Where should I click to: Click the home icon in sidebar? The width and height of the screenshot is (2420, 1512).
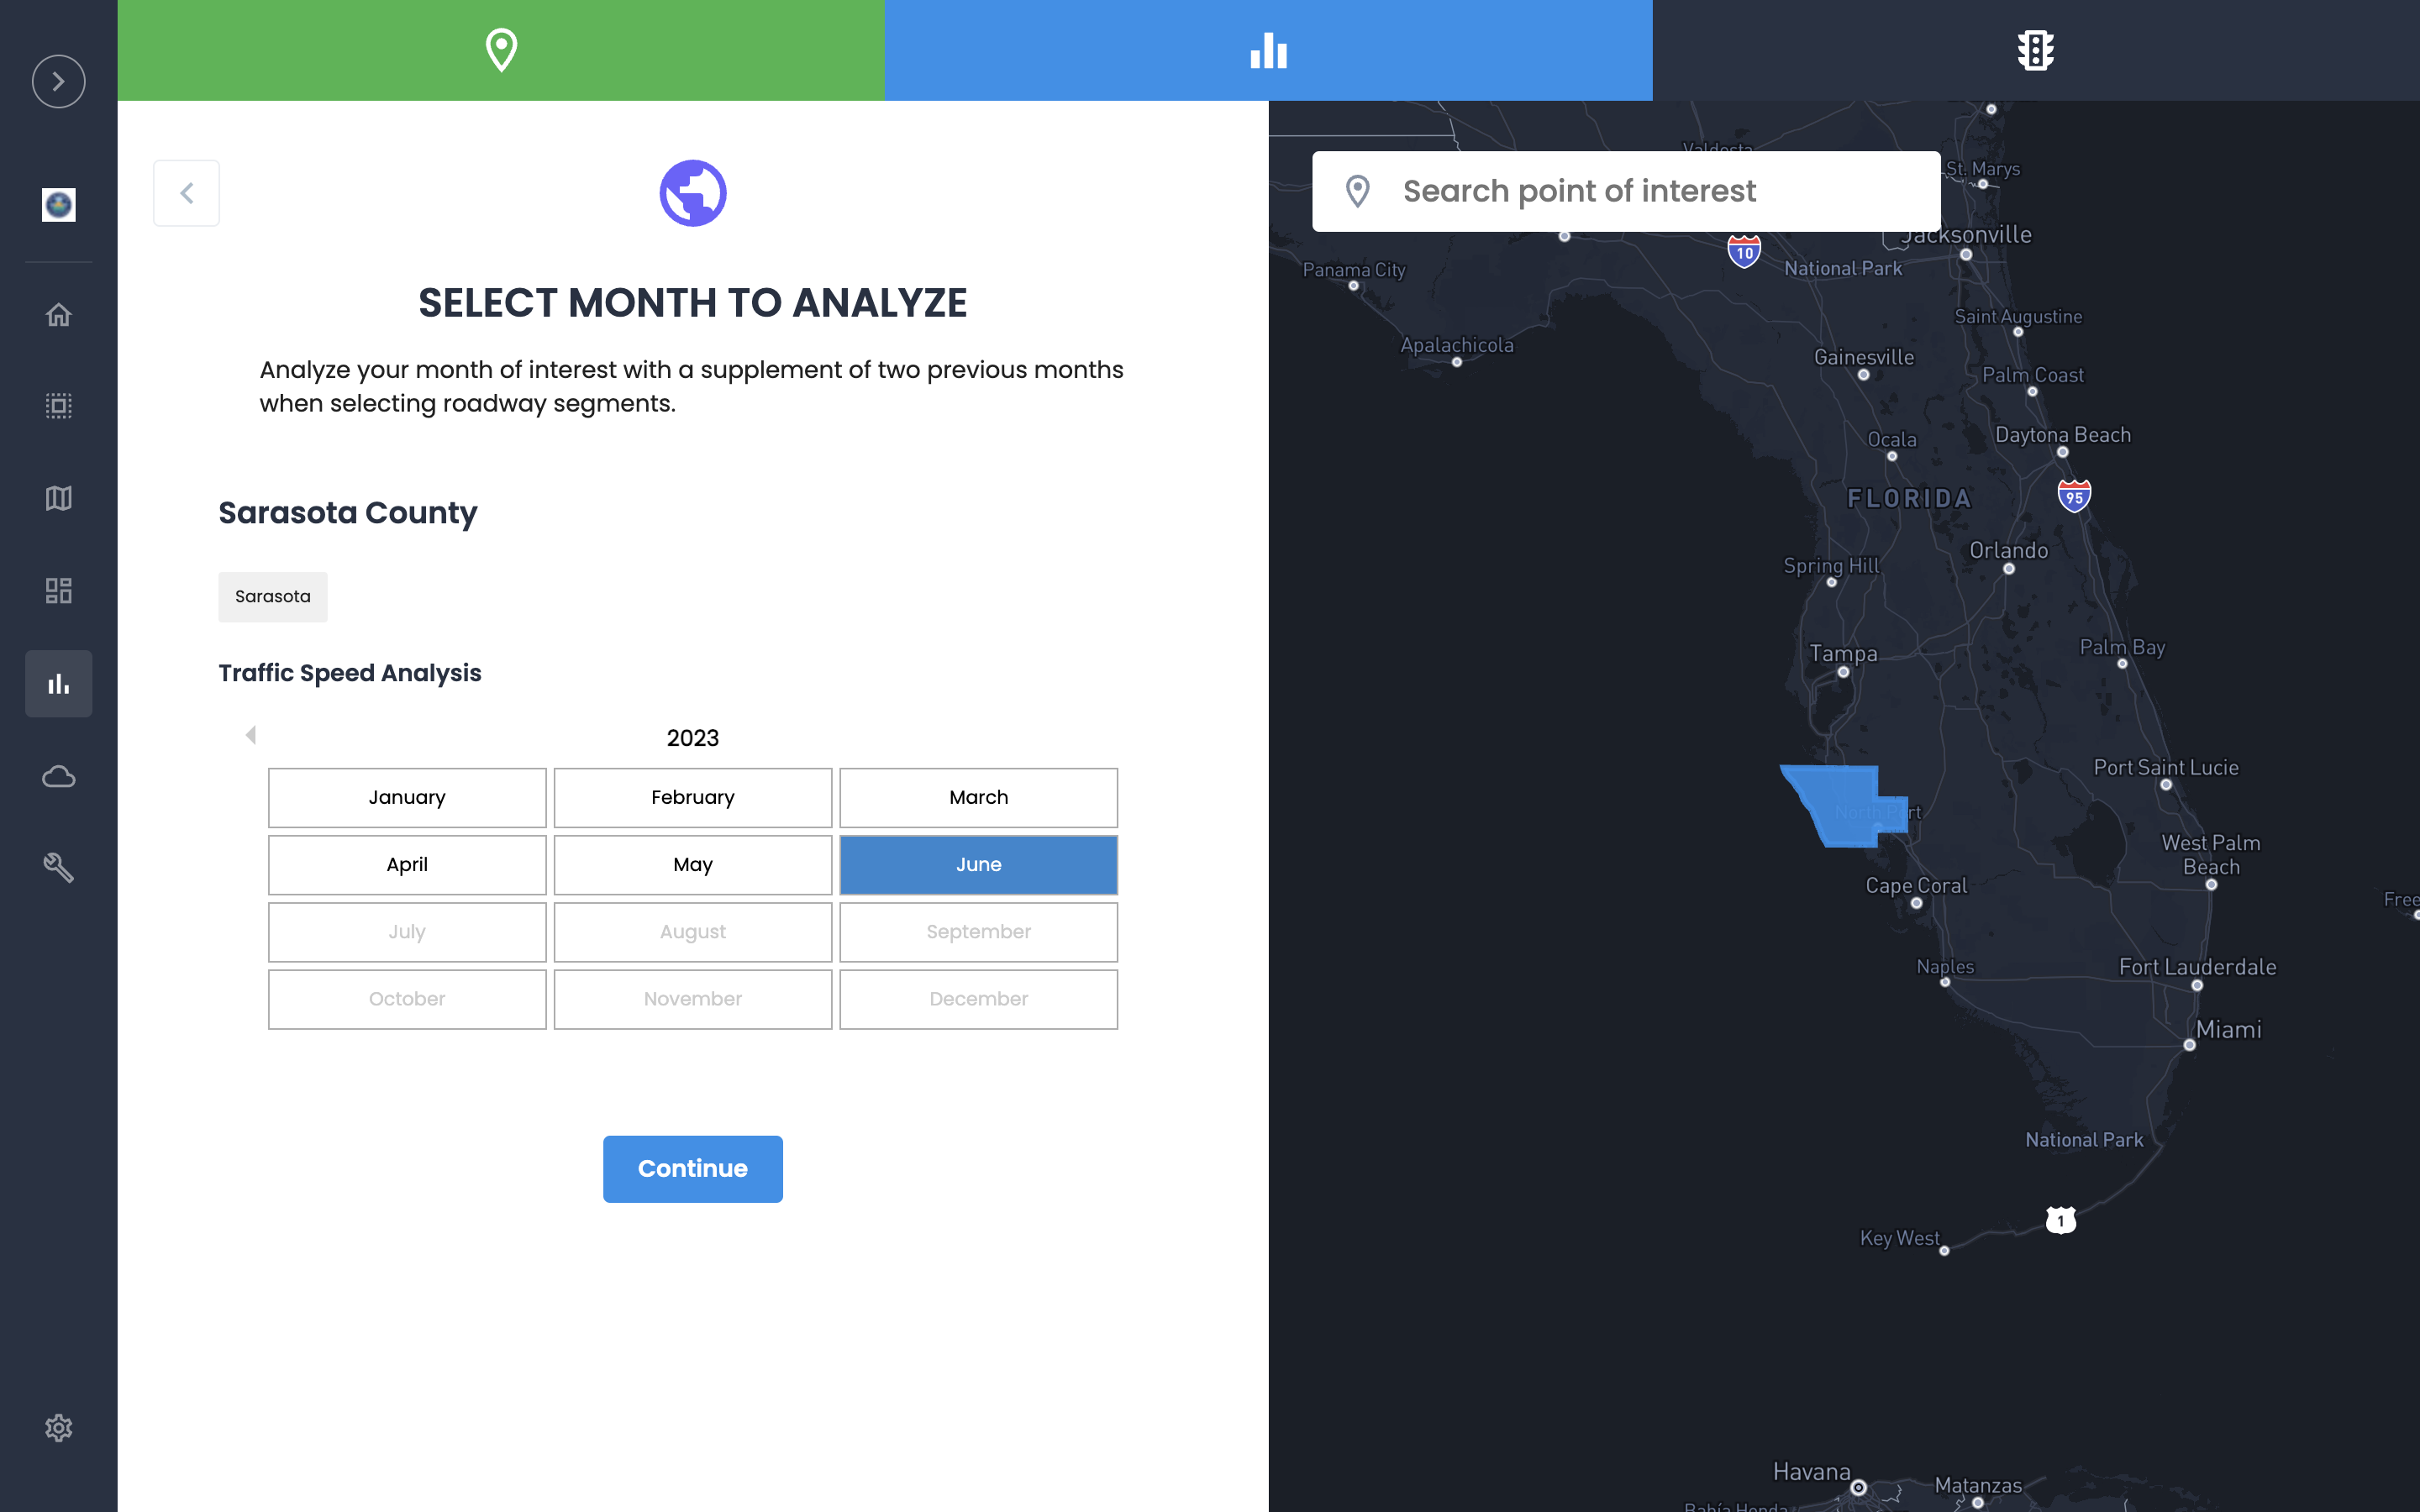58,314
